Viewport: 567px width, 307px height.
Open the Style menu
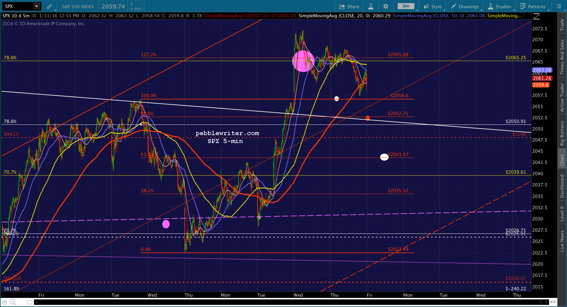(433, 6)
